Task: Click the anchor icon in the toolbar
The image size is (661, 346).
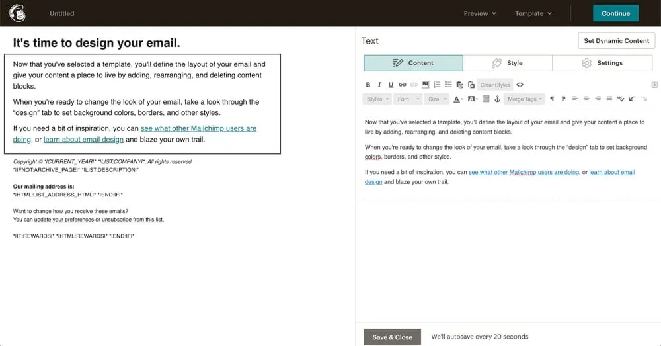Action: [498, 99]
